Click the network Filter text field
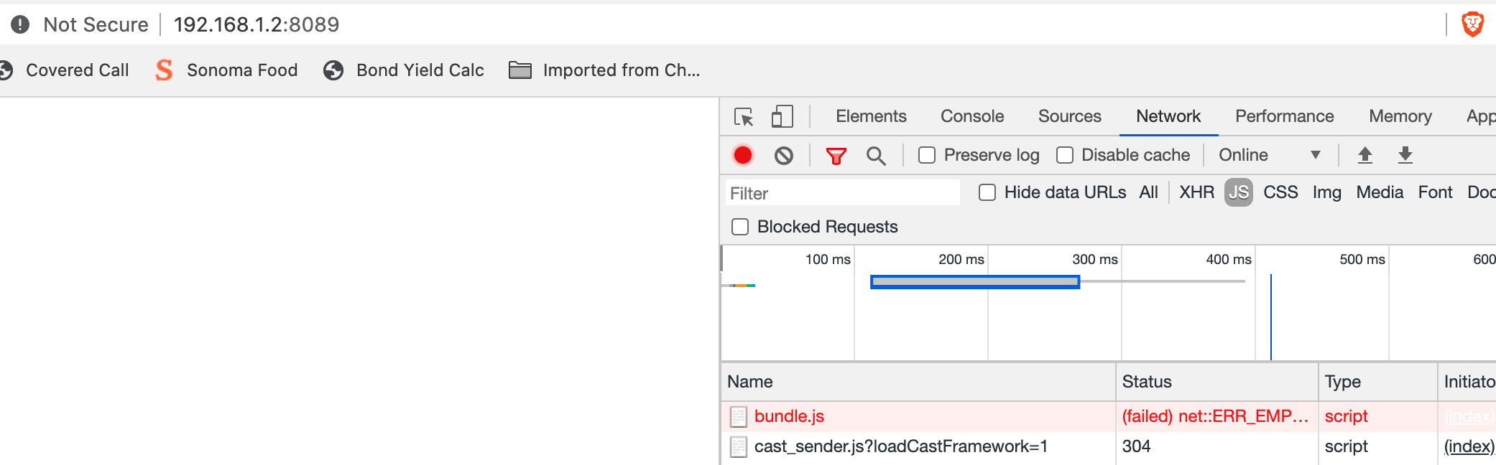 pos(842,193)
